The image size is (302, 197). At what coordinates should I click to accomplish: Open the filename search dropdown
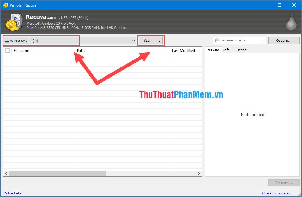tap(263, 40)
